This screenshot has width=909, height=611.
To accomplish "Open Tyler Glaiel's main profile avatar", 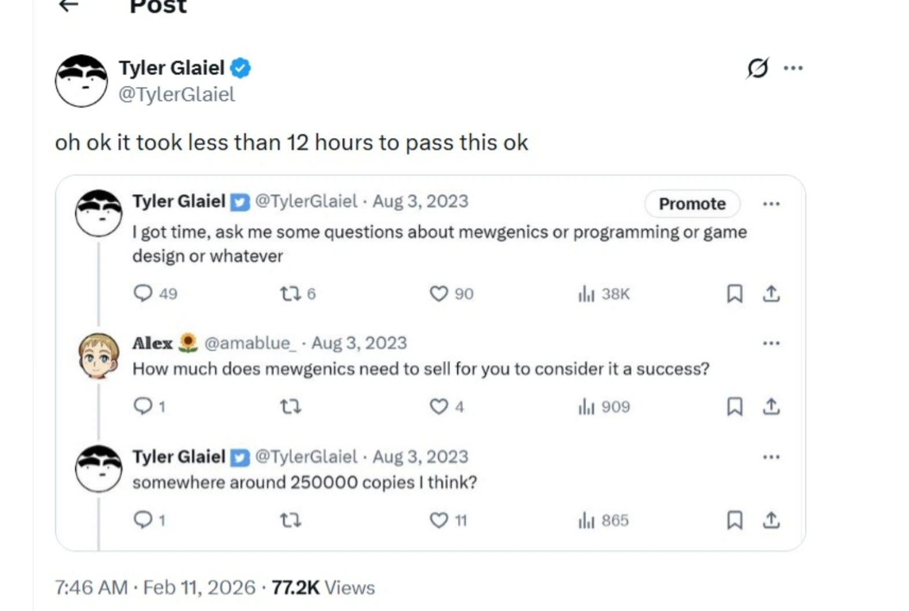I will [x=81, y=81].
